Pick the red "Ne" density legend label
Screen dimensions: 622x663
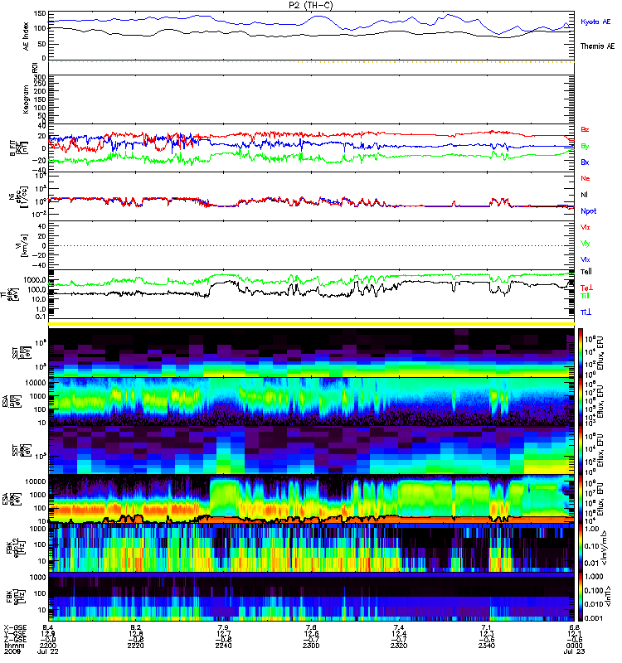[x=586, y=178]
